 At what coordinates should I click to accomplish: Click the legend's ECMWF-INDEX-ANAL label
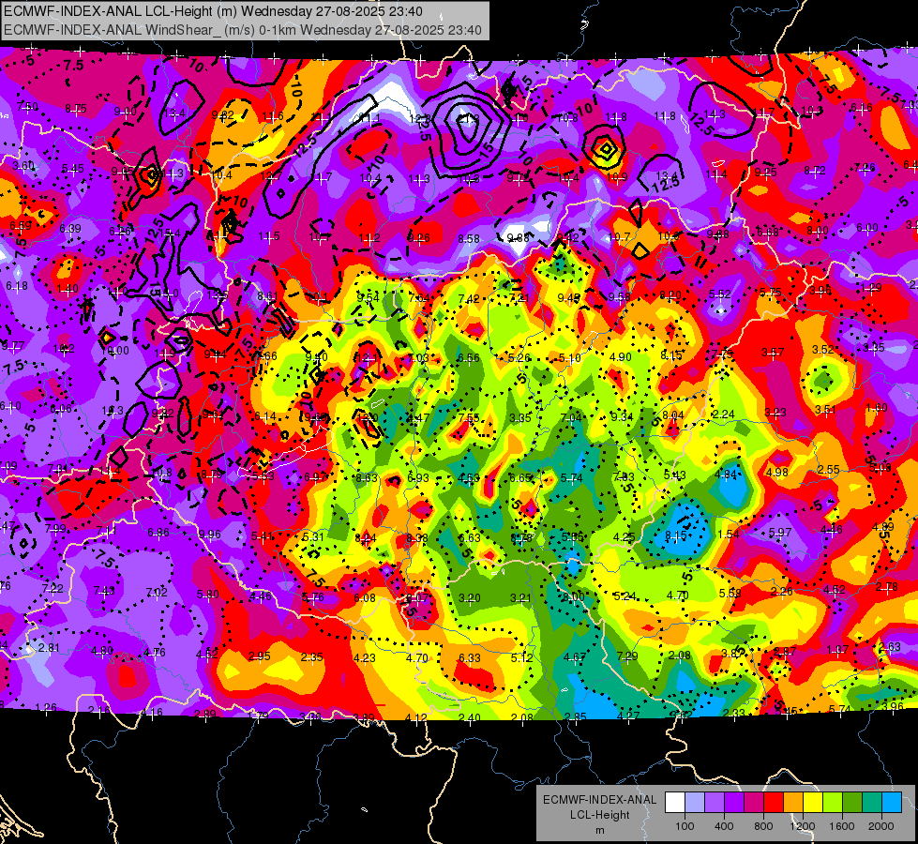click(599, 800)
